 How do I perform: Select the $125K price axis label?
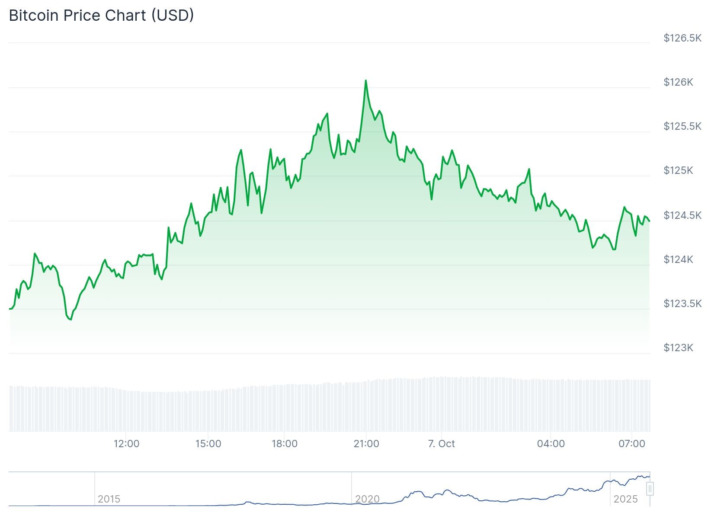(x=678, y=170)
